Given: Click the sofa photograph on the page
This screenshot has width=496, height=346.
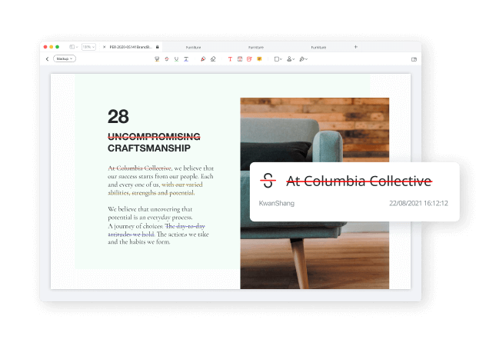Looking at the screenshot, I should (x=315, y=193).
